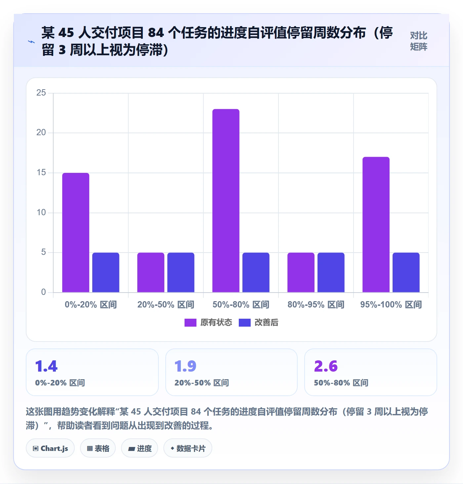This screenshot has height=484, width=463.
Task: Click the tallest purple bar in 50%-80% 区间
Action: (x=226, y=201)
